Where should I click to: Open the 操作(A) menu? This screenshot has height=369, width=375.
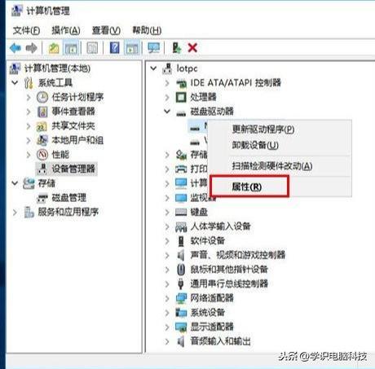tap(66, 30)
